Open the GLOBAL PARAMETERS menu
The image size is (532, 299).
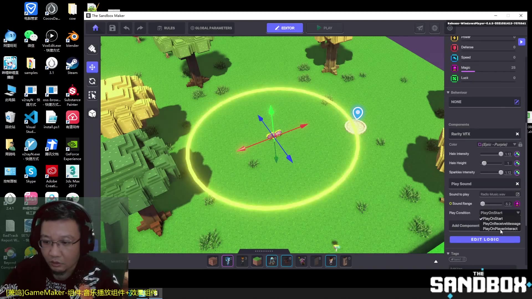[x=211, y=28]
